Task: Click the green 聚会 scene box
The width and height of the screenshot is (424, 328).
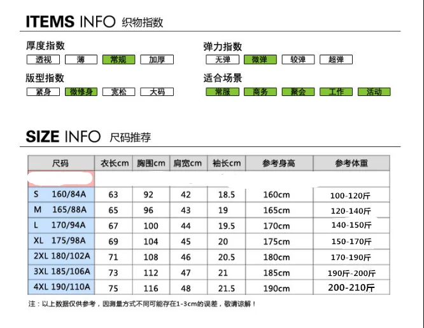Action: click(298, 92)
